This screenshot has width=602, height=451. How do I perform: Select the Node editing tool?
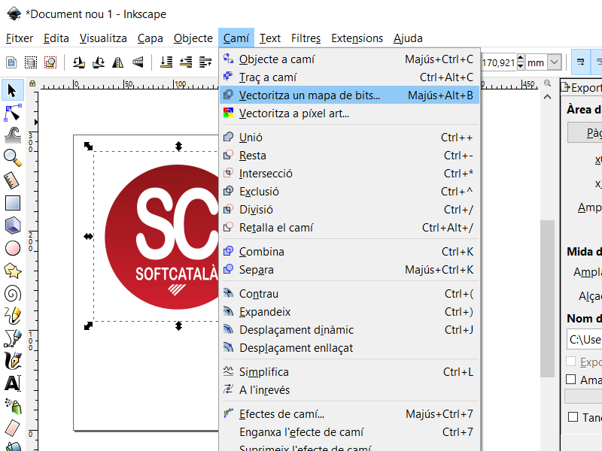(x=13, y=114)
